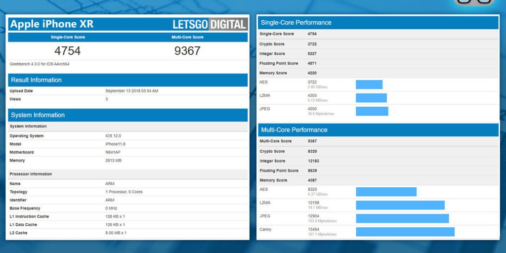Click the multi-core LZMA result bar
Screen dimensions: 506x253
pyautogui.click(x=400, y=205)
